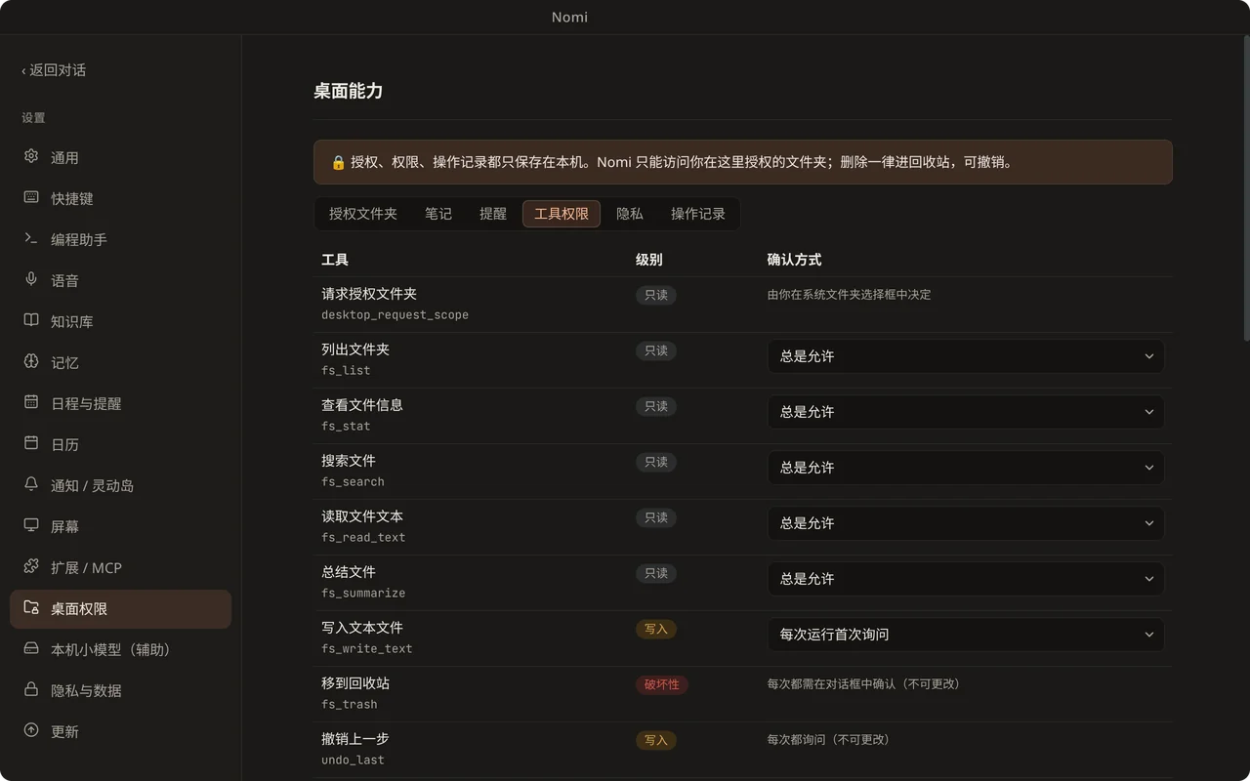Click the puzzle icon beside 扩展 / MCP
The height and width of the screenshot is (781, 1250).
(x=31, y=566)
